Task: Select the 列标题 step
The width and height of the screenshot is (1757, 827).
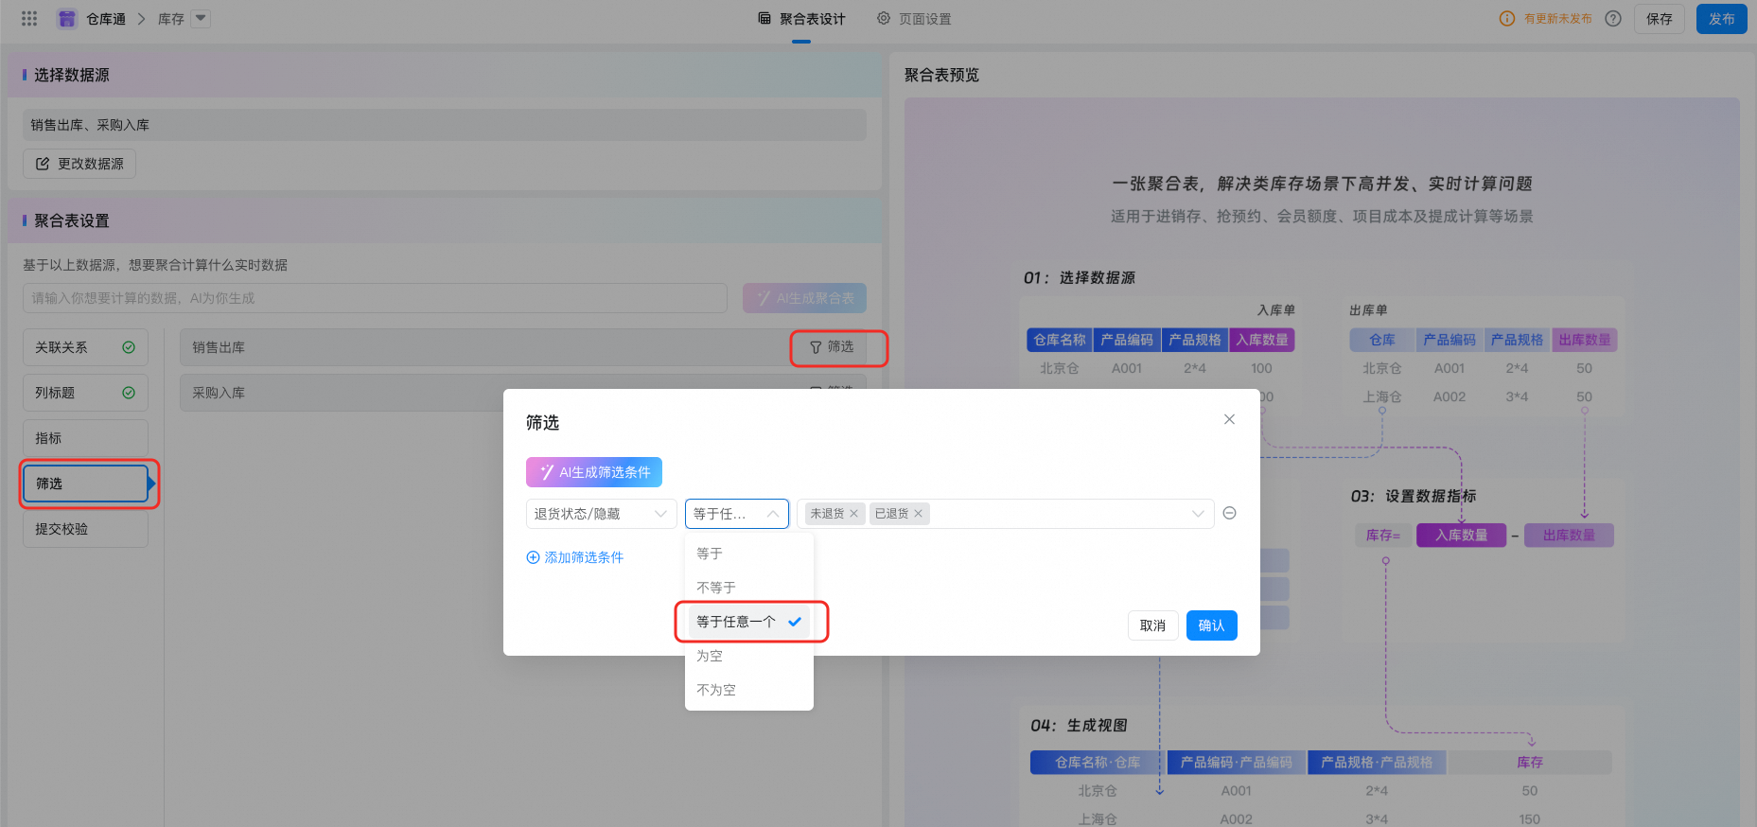Action: [x=85, y=393]
